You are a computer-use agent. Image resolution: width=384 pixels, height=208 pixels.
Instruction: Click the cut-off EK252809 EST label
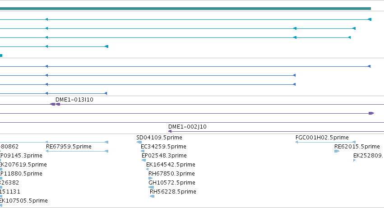tap(369, 156)
